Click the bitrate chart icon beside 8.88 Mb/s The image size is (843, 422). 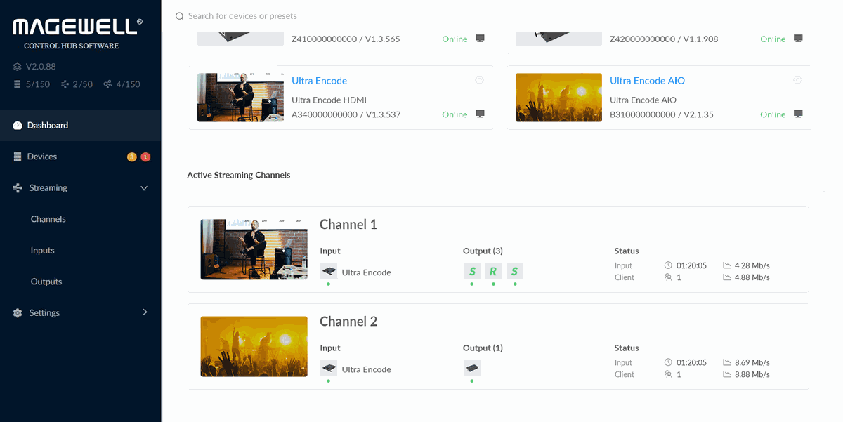[727, 374]
